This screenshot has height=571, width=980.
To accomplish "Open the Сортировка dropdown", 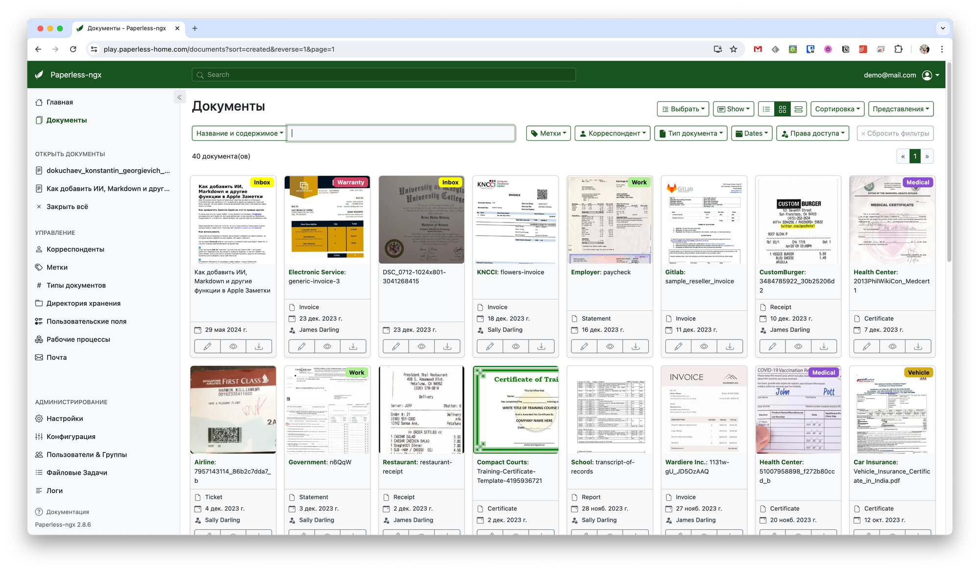I will pyautogui.click(x=837, y=109).
